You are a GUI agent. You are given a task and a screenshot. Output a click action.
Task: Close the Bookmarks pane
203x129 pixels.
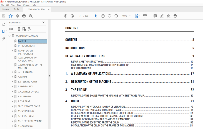tap(43, 23)
